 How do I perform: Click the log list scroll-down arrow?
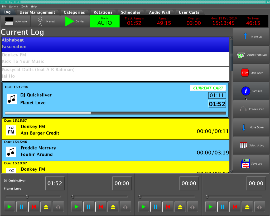[x=231, y=171]
